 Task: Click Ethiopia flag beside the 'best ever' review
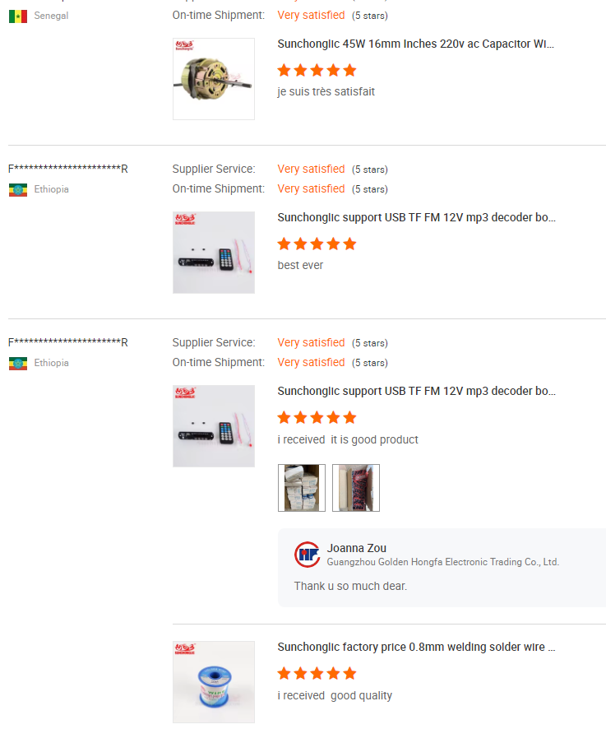(x=18, y=190)
